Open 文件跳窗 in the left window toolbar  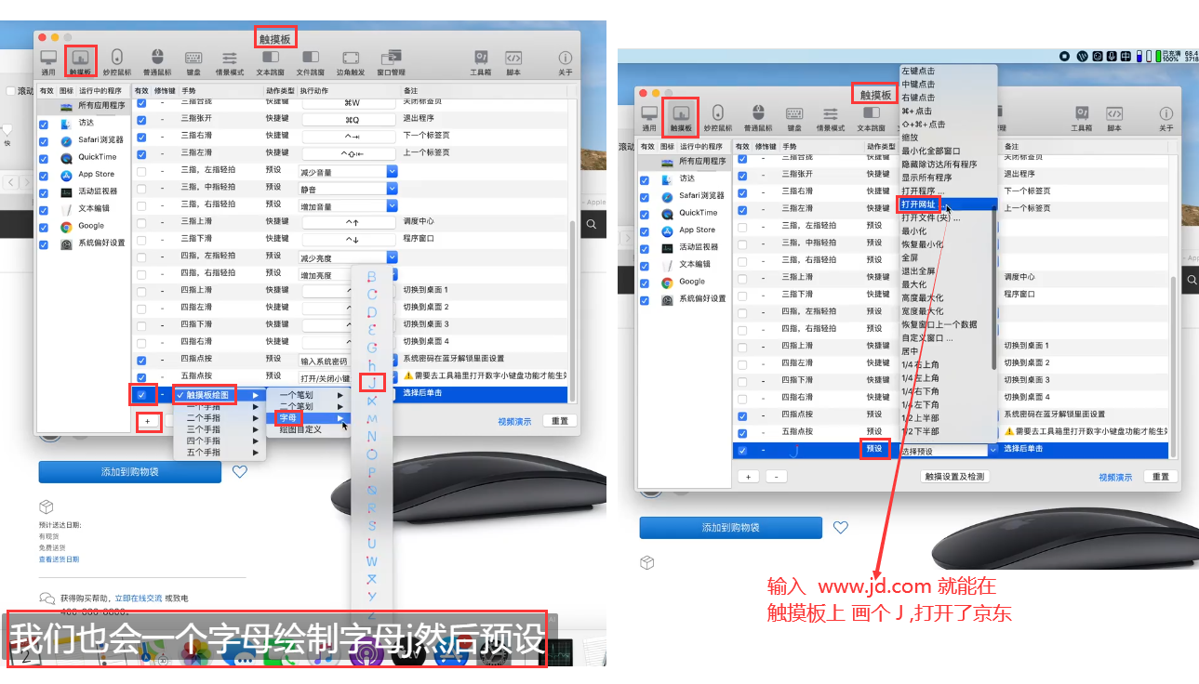click(311, 62)
